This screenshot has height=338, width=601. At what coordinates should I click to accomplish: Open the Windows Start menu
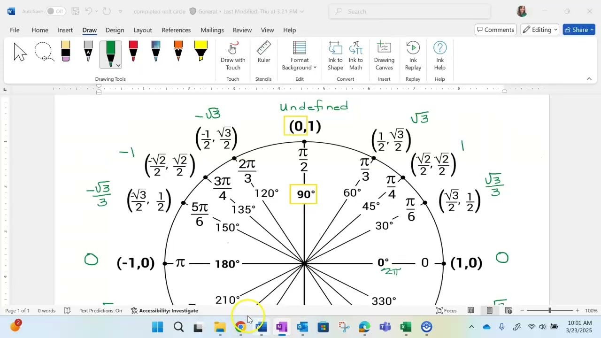(x=158, y=327)
